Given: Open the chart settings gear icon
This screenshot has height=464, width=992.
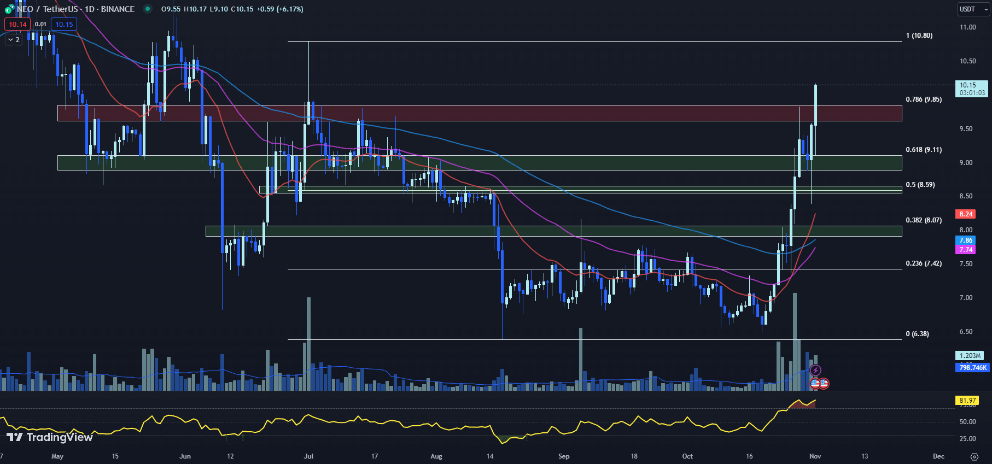Looking at the screenshot, I should click(x=974, y=456).
